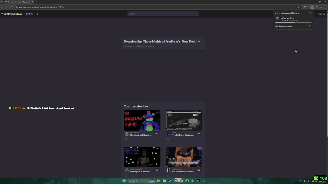
Task: Click The Abnormalities of... game title
Action: [140, 135]
